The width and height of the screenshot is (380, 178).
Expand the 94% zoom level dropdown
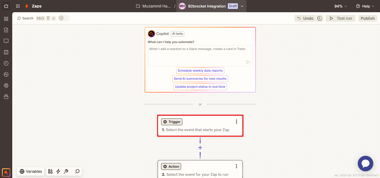tap(341, 6)
